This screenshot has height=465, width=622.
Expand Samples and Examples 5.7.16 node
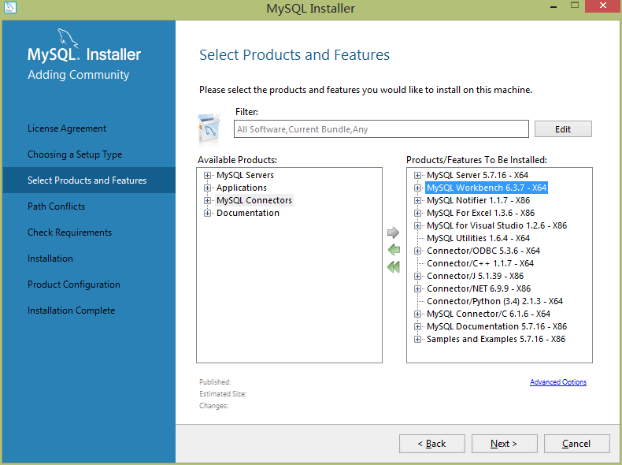(x=418, y=339)
